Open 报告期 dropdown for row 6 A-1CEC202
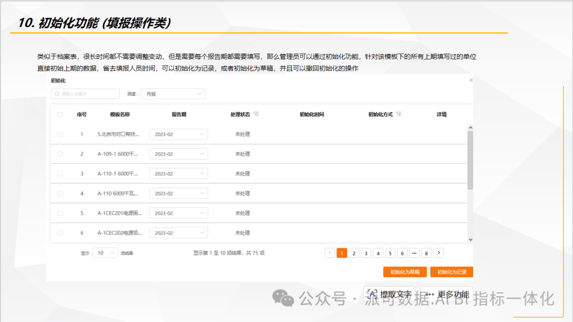 pos(179,233)
